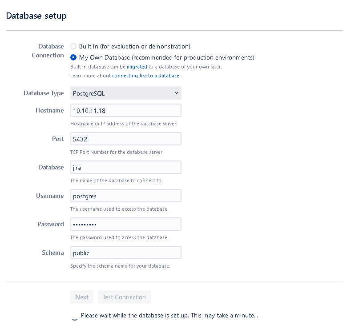
Task: Focus the Schema field showing 'public'
Action: pos(126,253)
